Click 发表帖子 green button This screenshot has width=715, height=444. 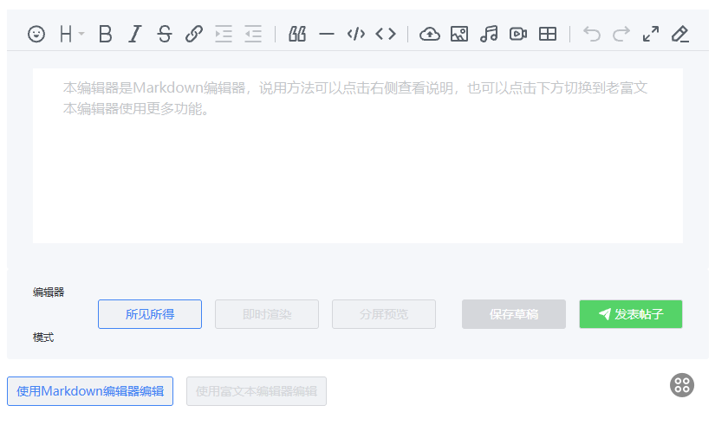(x=631, y=314)
